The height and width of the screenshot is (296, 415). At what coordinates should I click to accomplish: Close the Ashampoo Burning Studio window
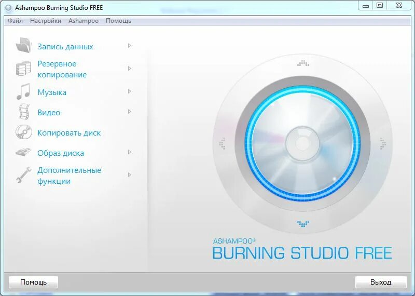(399, 6)
